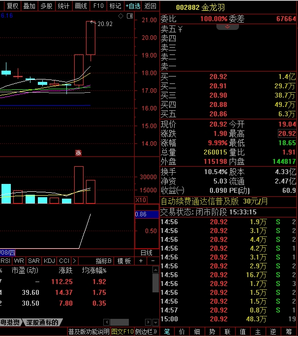Collapse order book with red chevron
Screen dimensions: 298x337
click(x=227, y=27)
